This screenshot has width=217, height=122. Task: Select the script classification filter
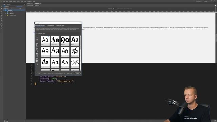pos(37,51)
